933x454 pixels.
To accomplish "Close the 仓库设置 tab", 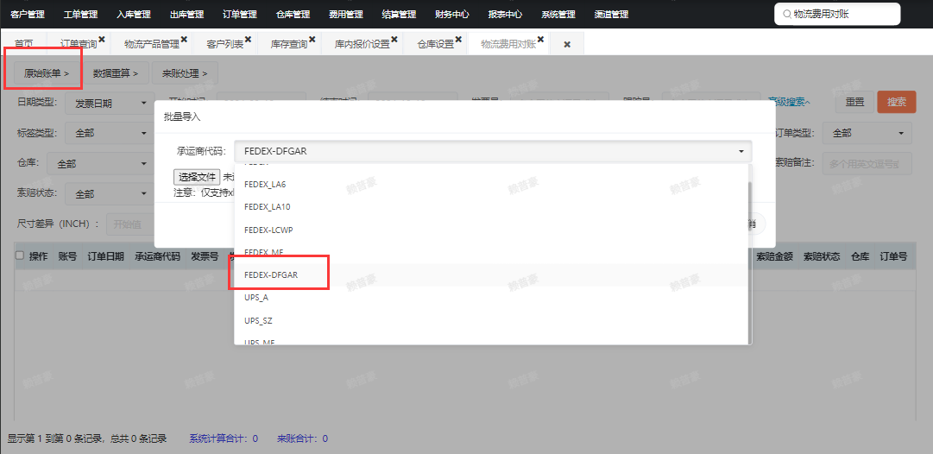I will 459,39.
